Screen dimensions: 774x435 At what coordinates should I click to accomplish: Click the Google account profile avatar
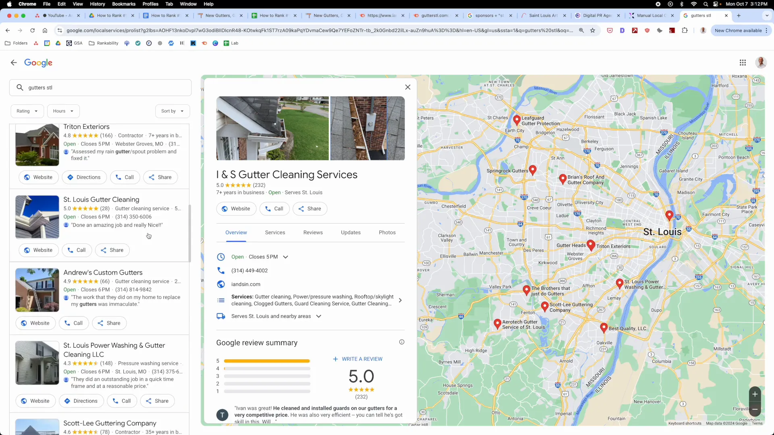(761, 62)
